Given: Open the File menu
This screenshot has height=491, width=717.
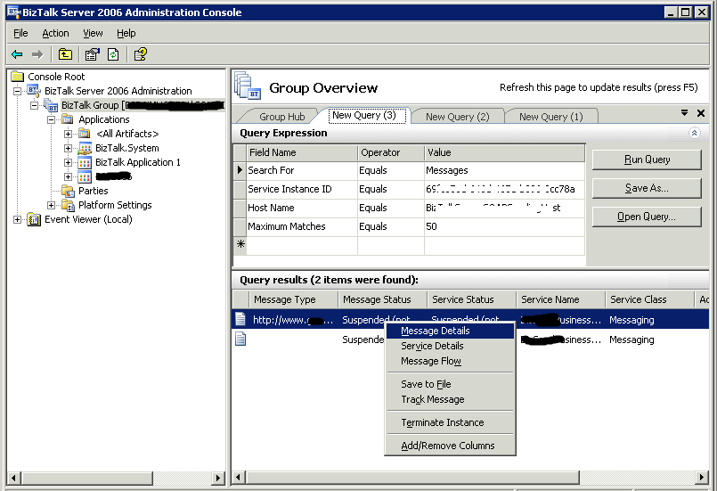Looking at the screenshot, I should pyautogui.click(x=20, y=33).
